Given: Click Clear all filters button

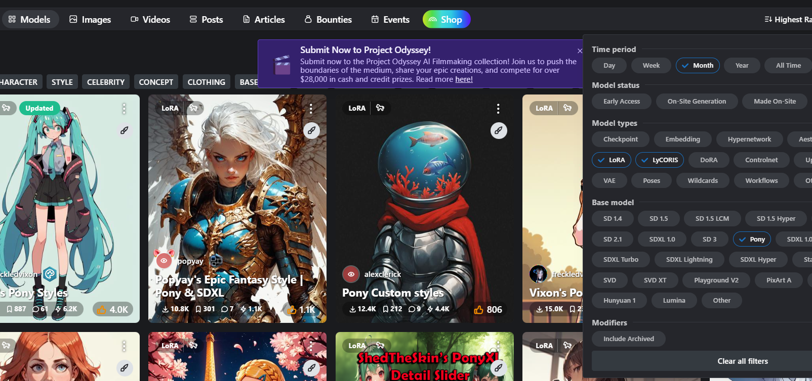Looking at the screenshot, I should (743, 361).
